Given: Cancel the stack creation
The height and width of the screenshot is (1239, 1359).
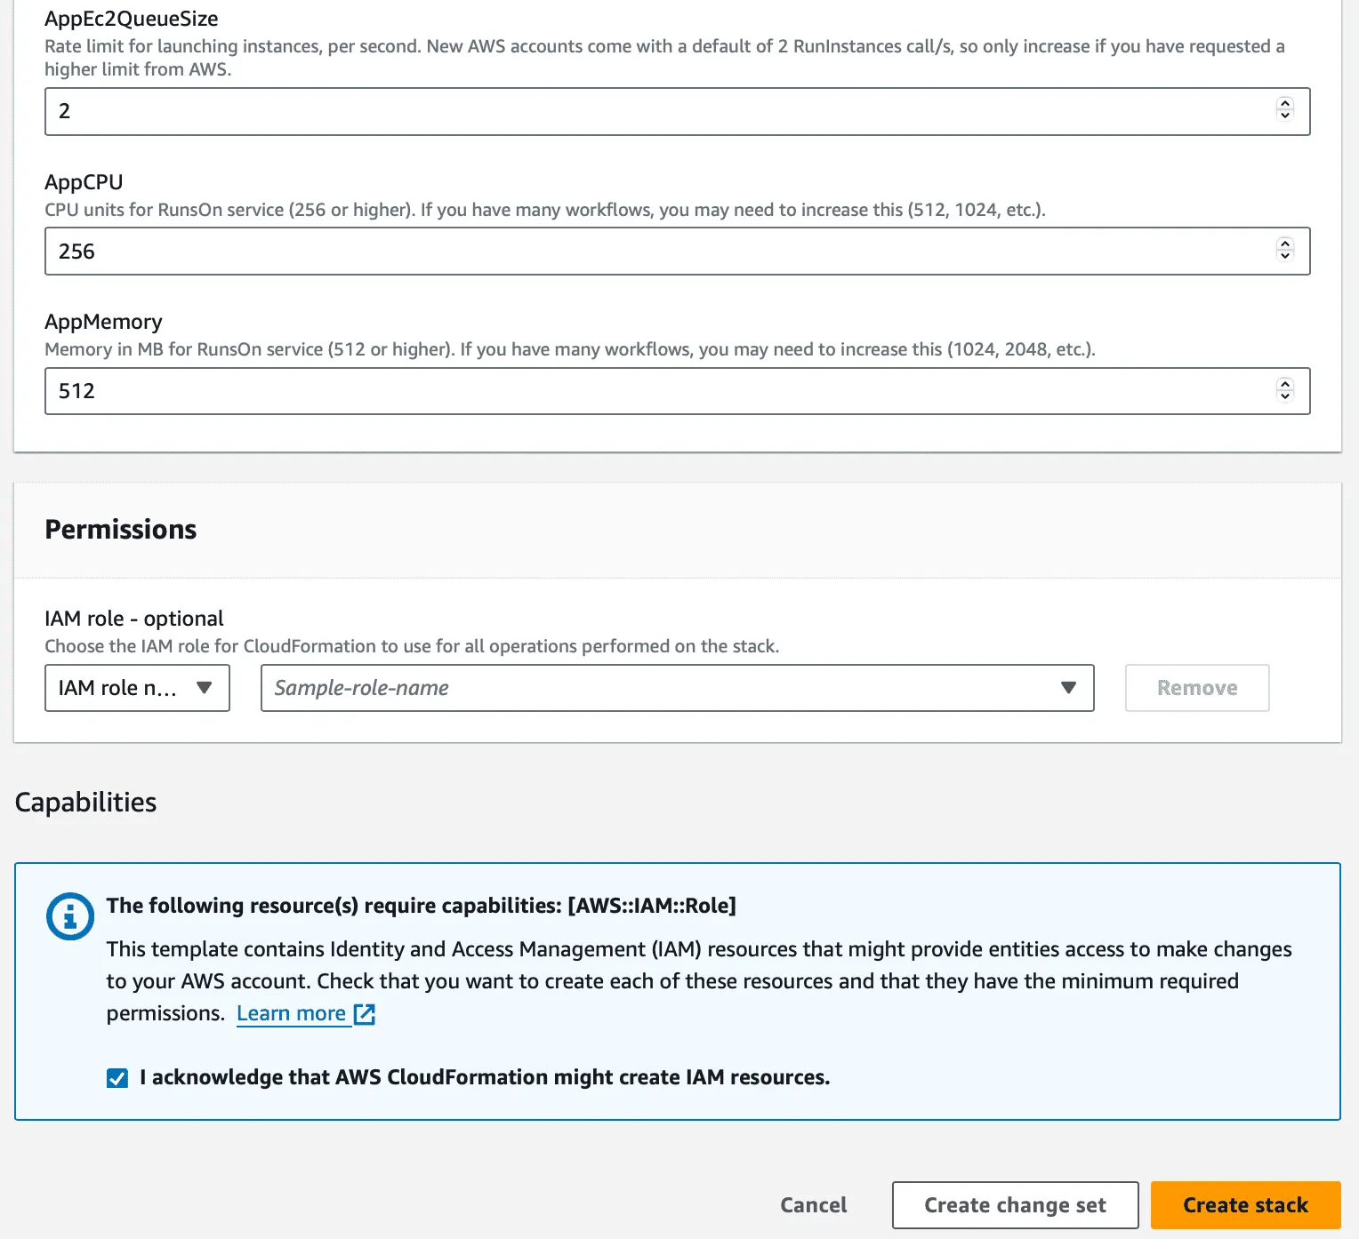Looking at the screenshot, I should point(813,1204).
